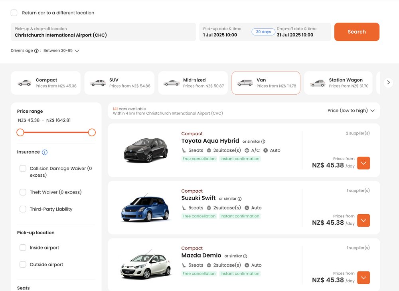Select the SUV vehicle type icon
Image resolution: width=399 pixels, height=291 pixels.
pos(97,83)
